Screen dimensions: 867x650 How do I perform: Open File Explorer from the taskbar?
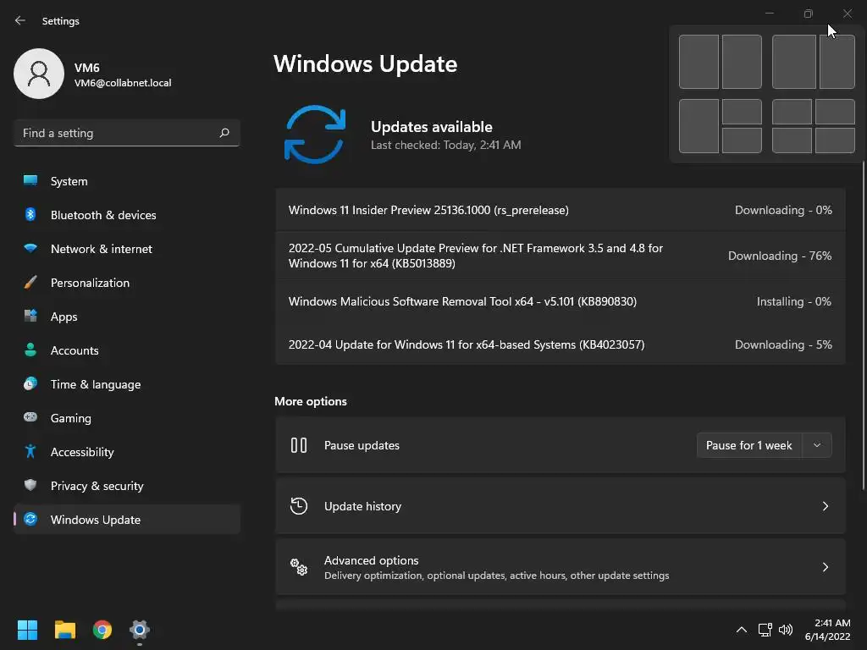(64, 630)
